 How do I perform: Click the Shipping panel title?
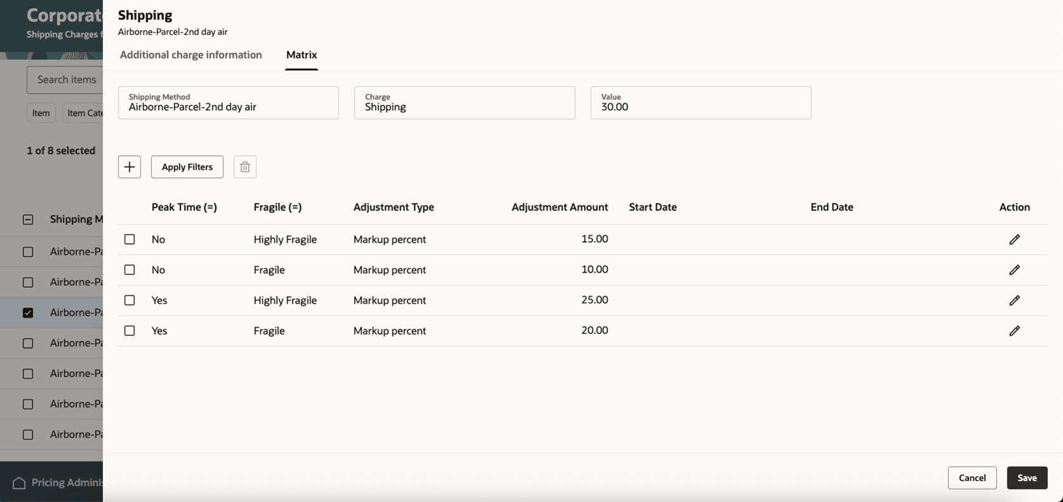[x=145, y=15]
